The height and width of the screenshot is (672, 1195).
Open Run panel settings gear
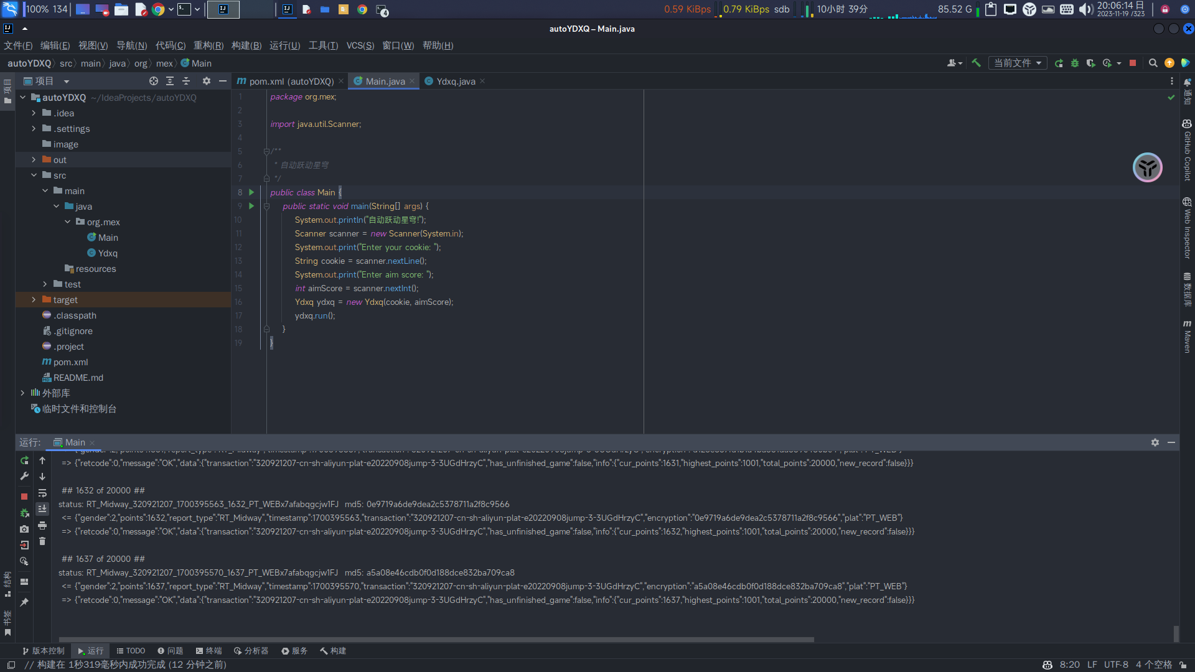(x=1155, y=442)
